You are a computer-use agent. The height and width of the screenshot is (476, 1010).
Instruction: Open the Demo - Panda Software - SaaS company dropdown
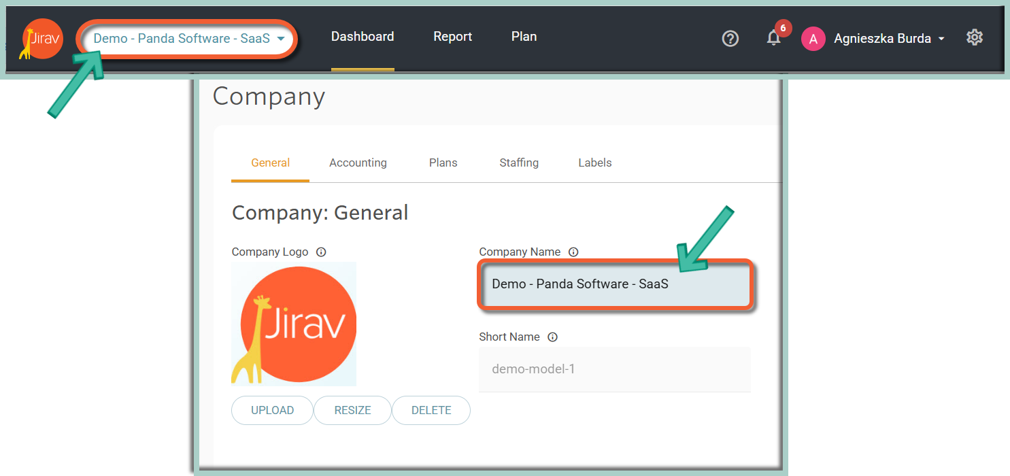click(x=188, y=39)
